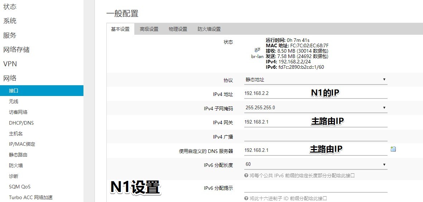Click the 接收 8.50 MB status line
Screen dimensions: 423x202
pos(297,51)
